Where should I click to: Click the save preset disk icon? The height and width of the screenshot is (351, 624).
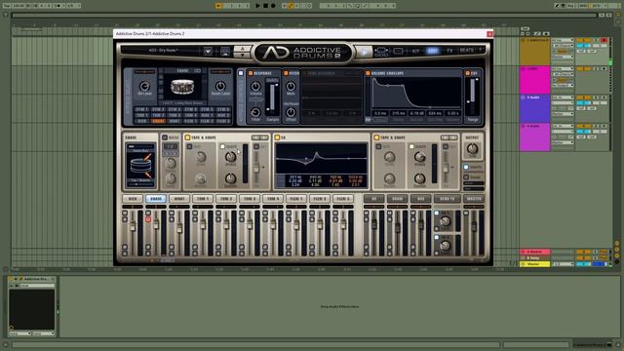[225, 52]
